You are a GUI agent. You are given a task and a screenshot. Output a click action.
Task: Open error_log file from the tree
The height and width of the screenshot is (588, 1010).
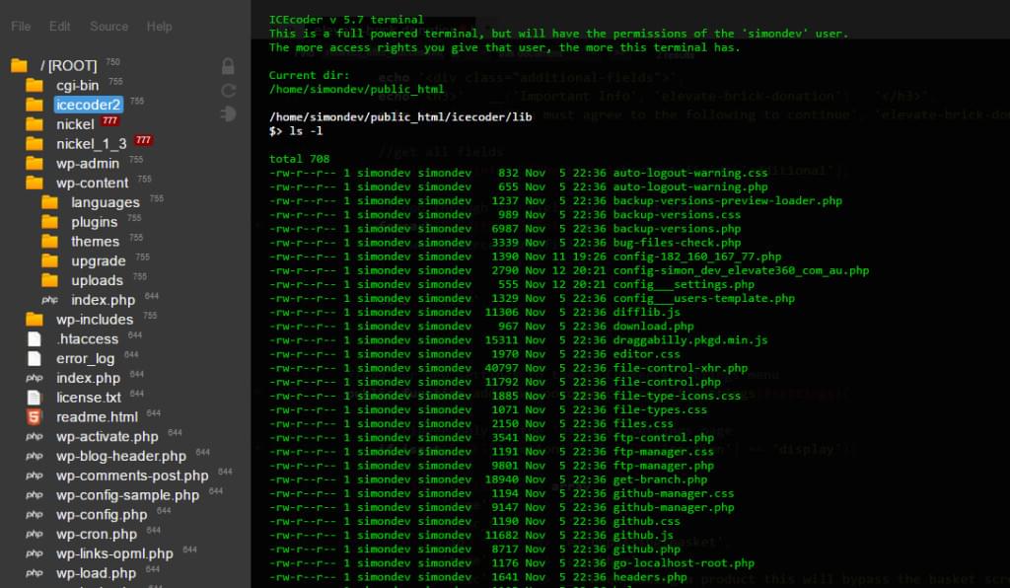coord(85,358)
